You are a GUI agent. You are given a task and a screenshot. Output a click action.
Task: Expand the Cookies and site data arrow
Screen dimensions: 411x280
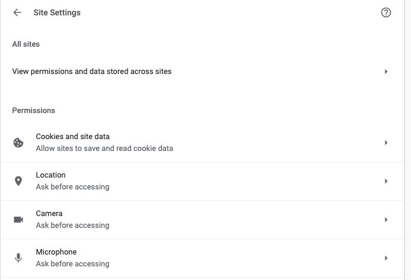(x=386, y=143)
